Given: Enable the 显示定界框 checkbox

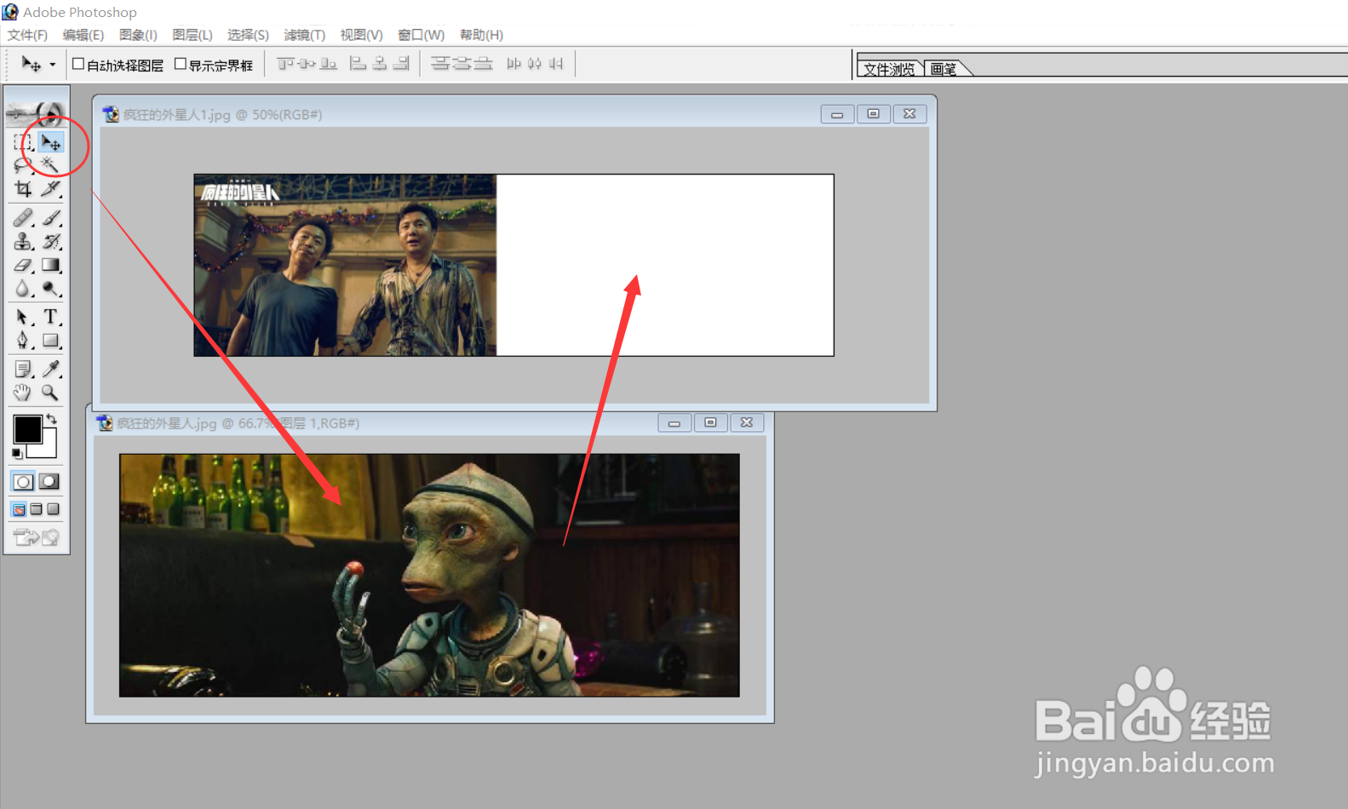Looking at the screenshot, I should pyautogui.click(x=181, y=64).
